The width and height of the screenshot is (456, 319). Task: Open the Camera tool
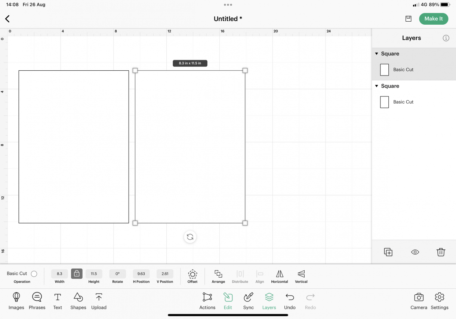tap(419, 301)
